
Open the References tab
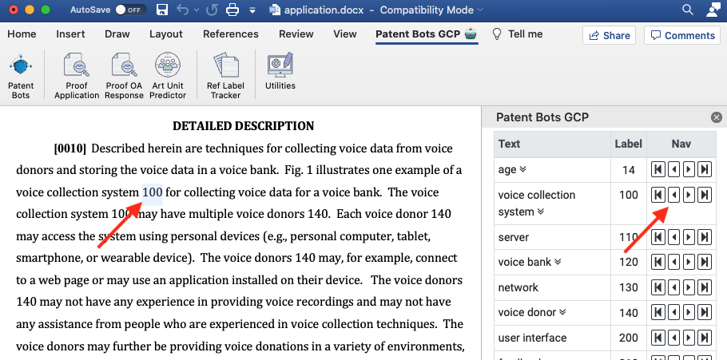tap(231, 34)
